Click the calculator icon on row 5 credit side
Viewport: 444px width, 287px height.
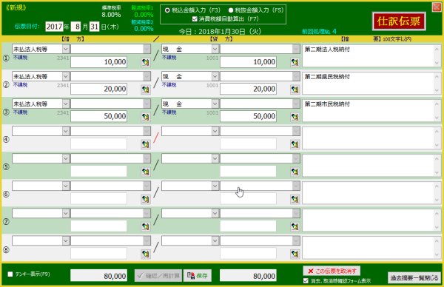click(x=295, y=172)
